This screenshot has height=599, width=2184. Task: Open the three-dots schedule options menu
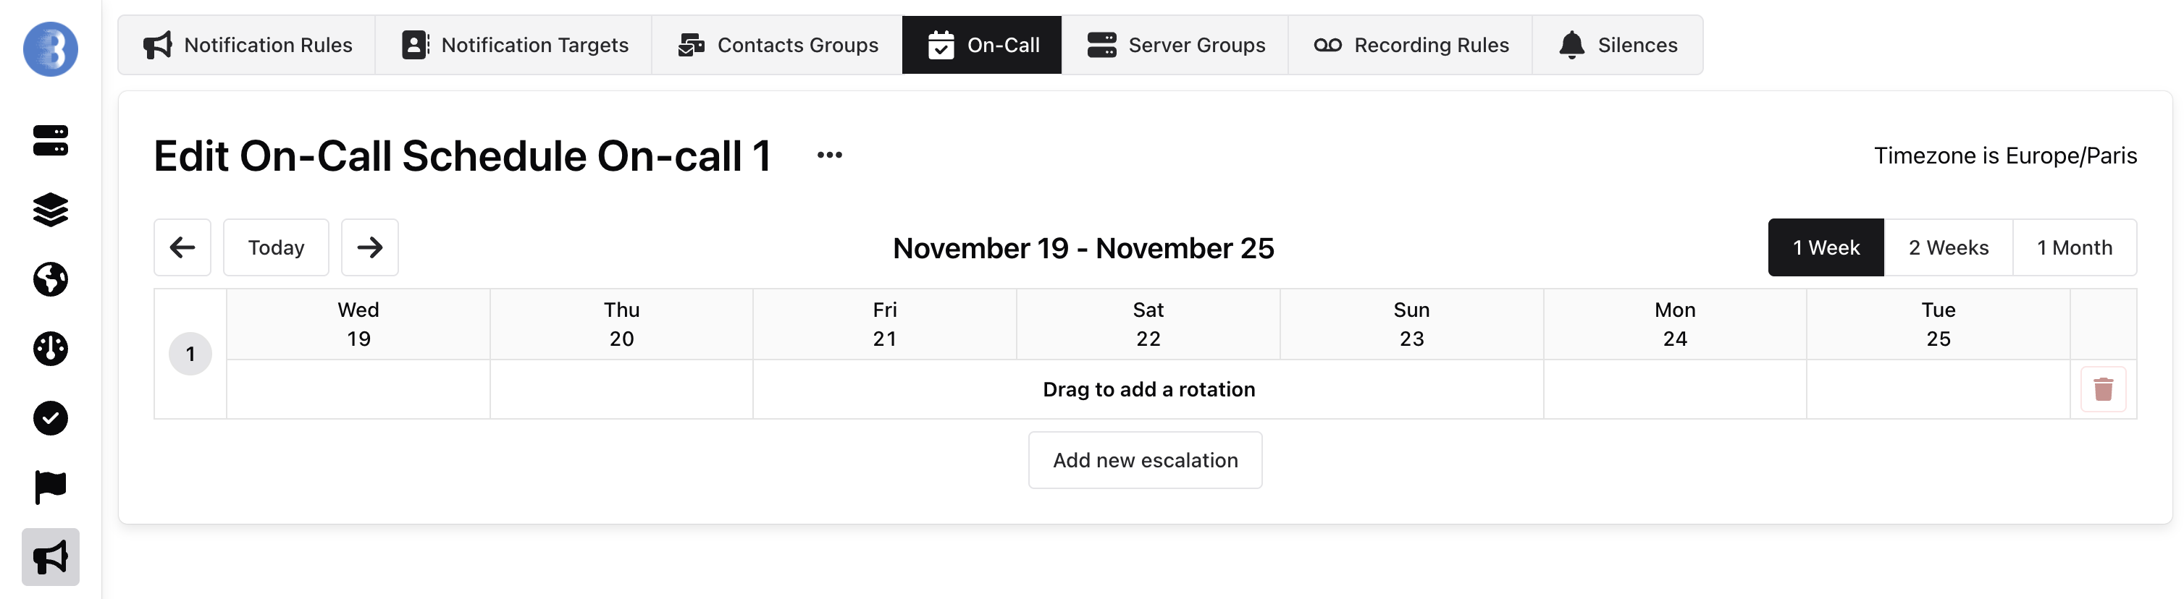829,155
